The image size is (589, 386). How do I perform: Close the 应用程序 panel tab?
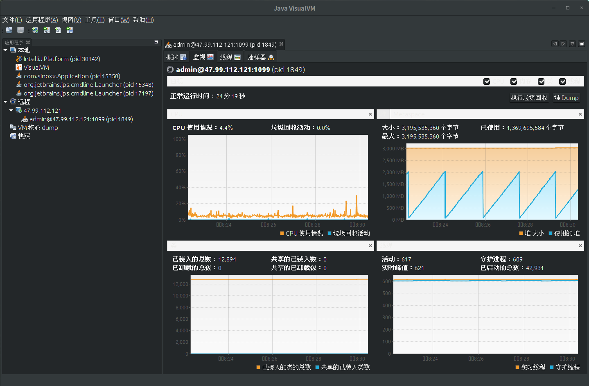pyautogui.click(x=28, y=42)
